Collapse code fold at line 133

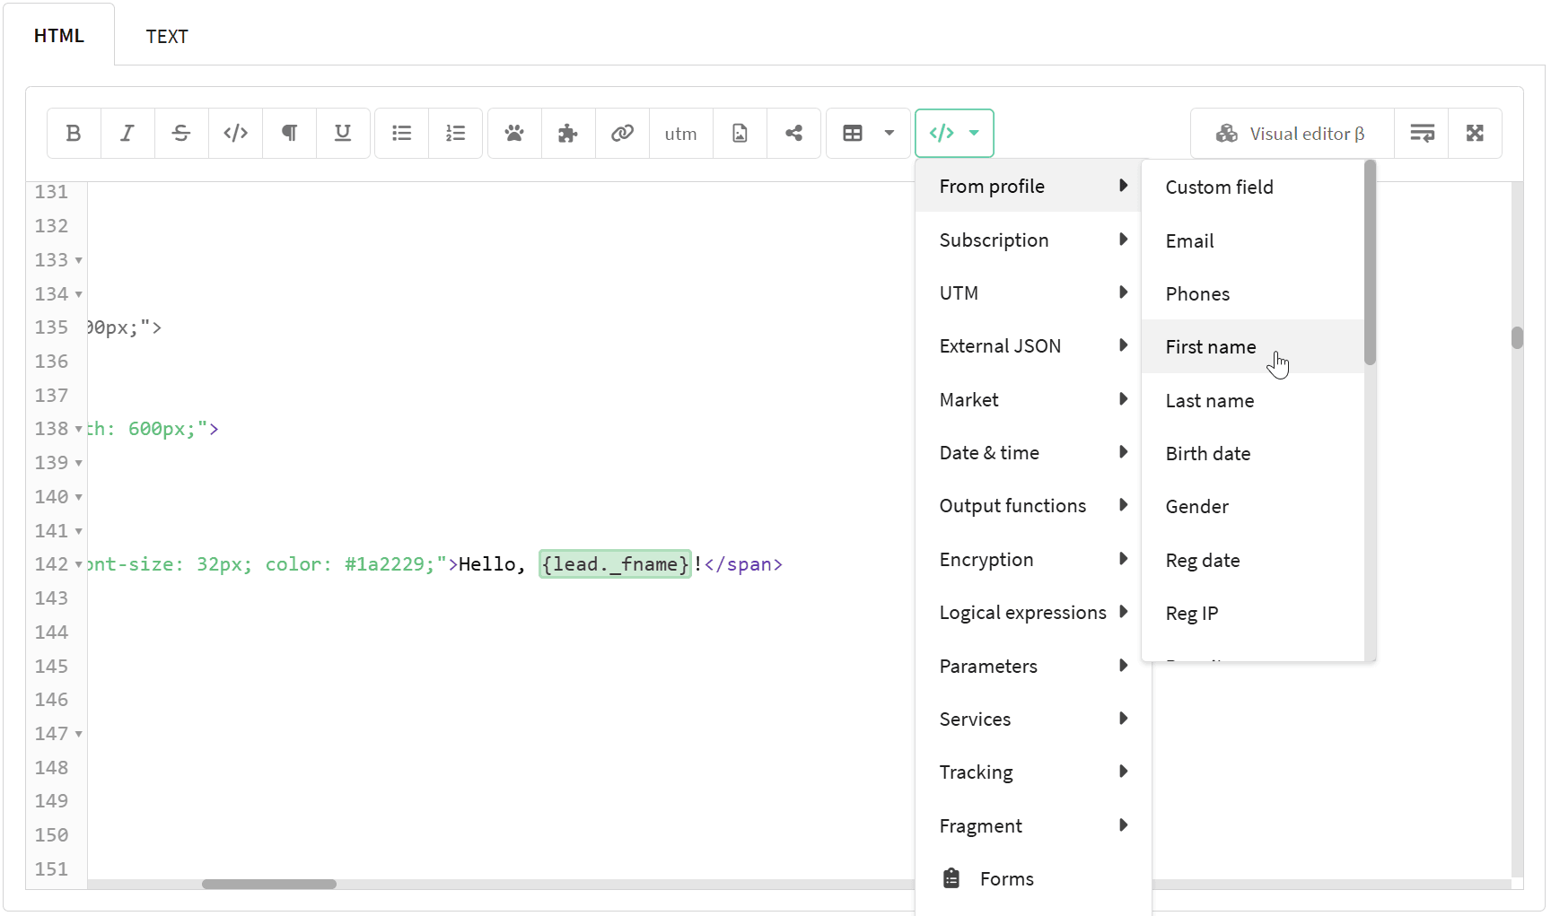(79, 261)
